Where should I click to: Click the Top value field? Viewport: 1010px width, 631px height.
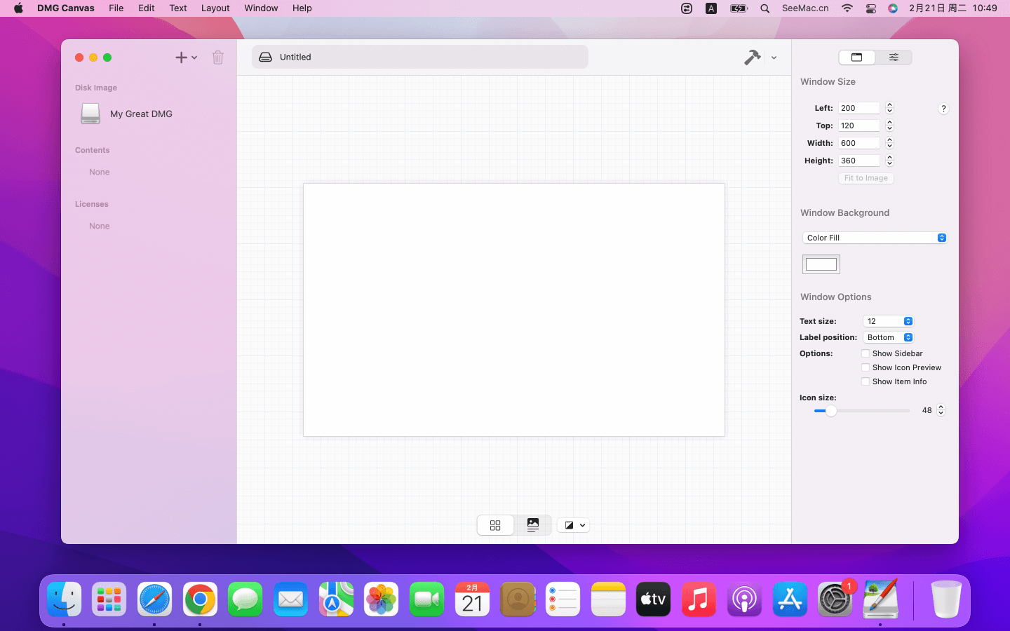point(859,125)
